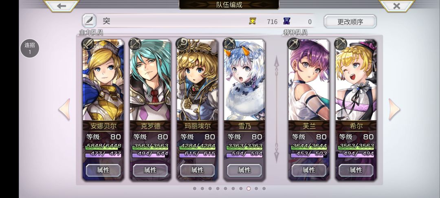Click the 更改顺序 button

point(350,22)
